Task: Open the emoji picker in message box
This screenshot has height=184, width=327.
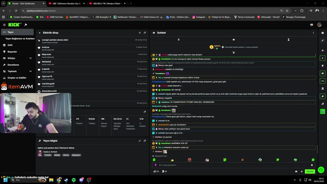Action: pos(312,165)
